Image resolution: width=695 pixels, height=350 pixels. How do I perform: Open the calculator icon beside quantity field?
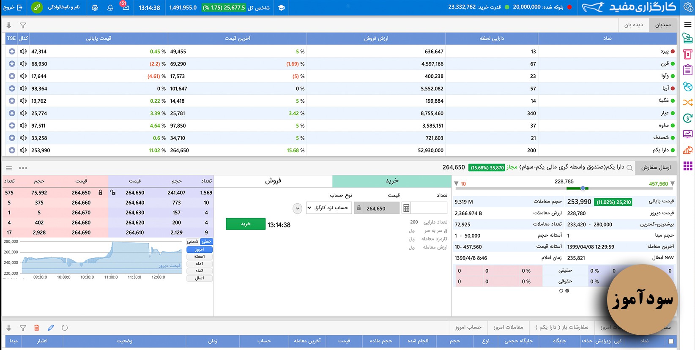[406, 208]
